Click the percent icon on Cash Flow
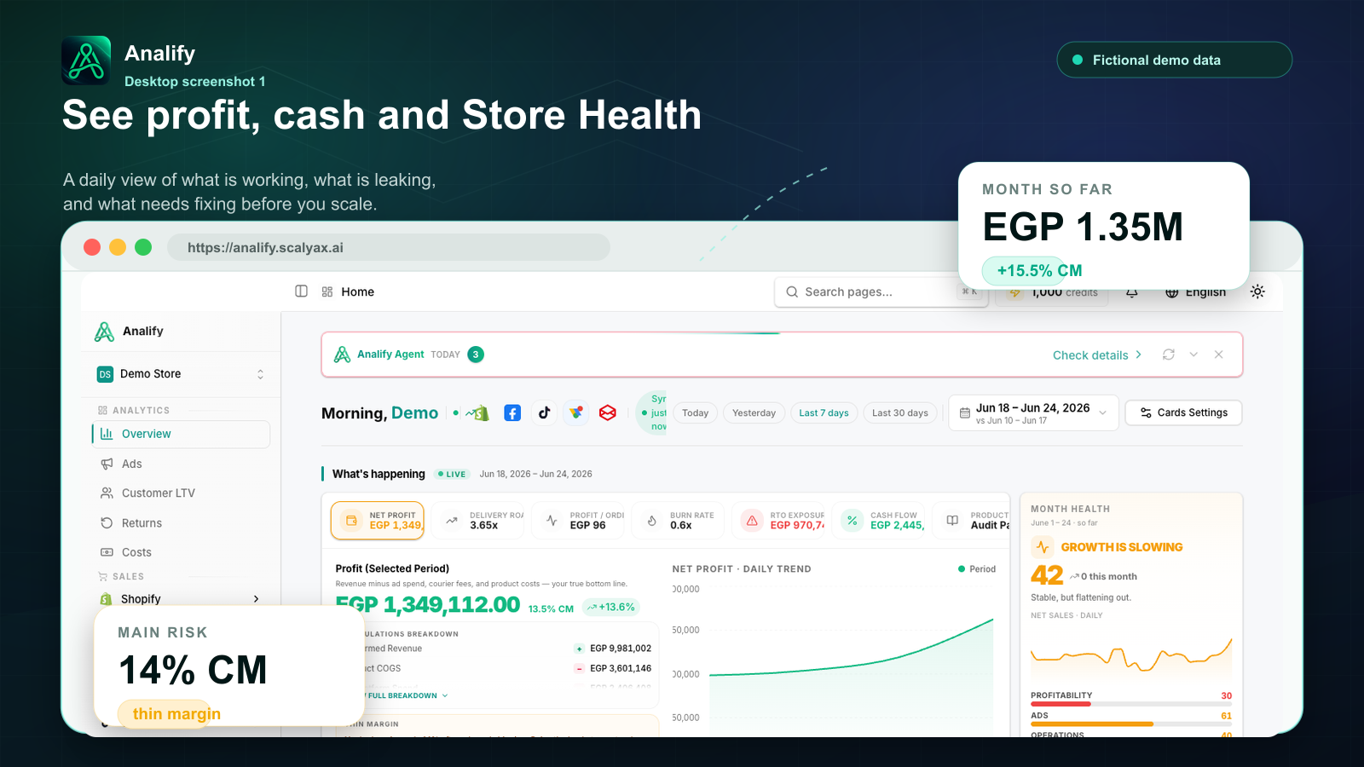 pos(852,521)
